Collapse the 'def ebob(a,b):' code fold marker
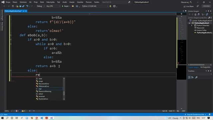213x120 pixels. pos(11,35)
